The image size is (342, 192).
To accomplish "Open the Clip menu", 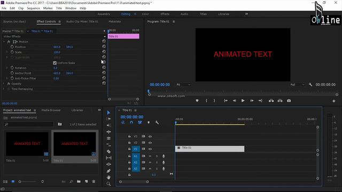I will pyautogui.click(x=21, y=9).
